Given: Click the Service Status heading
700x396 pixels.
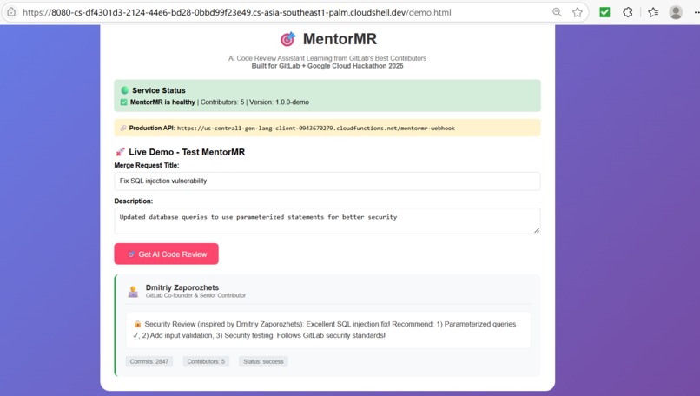Looking at the screenshot, I should pyautogui.click(x=158, y=90).
